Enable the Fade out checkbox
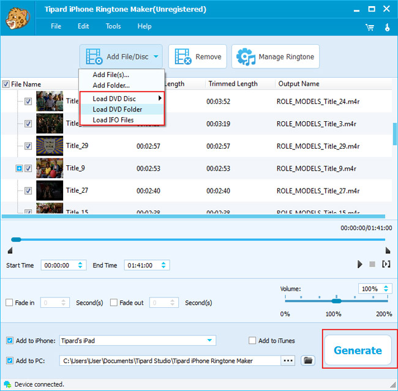The image size is (398, 391). pos(114,302)
